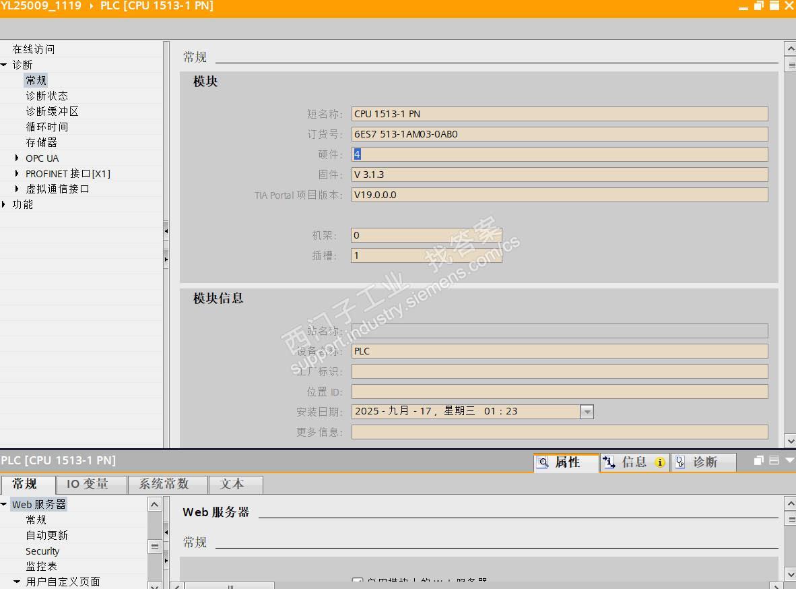Click the TIA Portal 项目版本 field
Image resolution: width=796 pixels, height=589 pixels.
click(560, 195)
